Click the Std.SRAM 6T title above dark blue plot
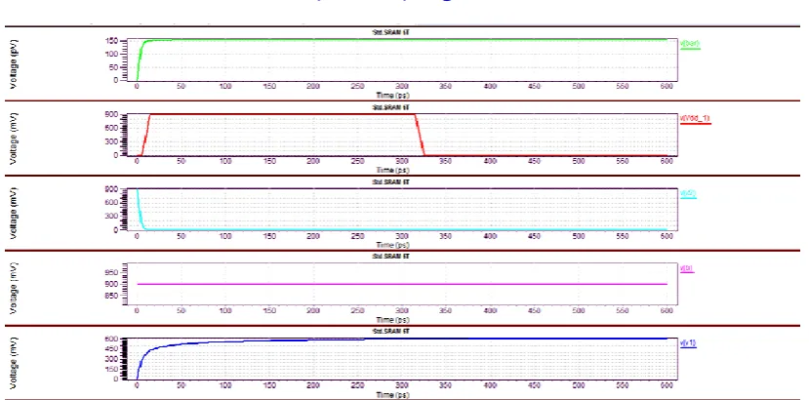This screenshot has width=809, height=400. [391, 331]
